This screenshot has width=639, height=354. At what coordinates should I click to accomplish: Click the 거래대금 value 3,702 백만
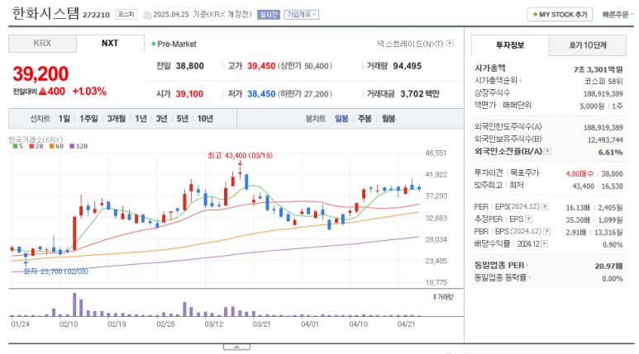click(420, 94)
